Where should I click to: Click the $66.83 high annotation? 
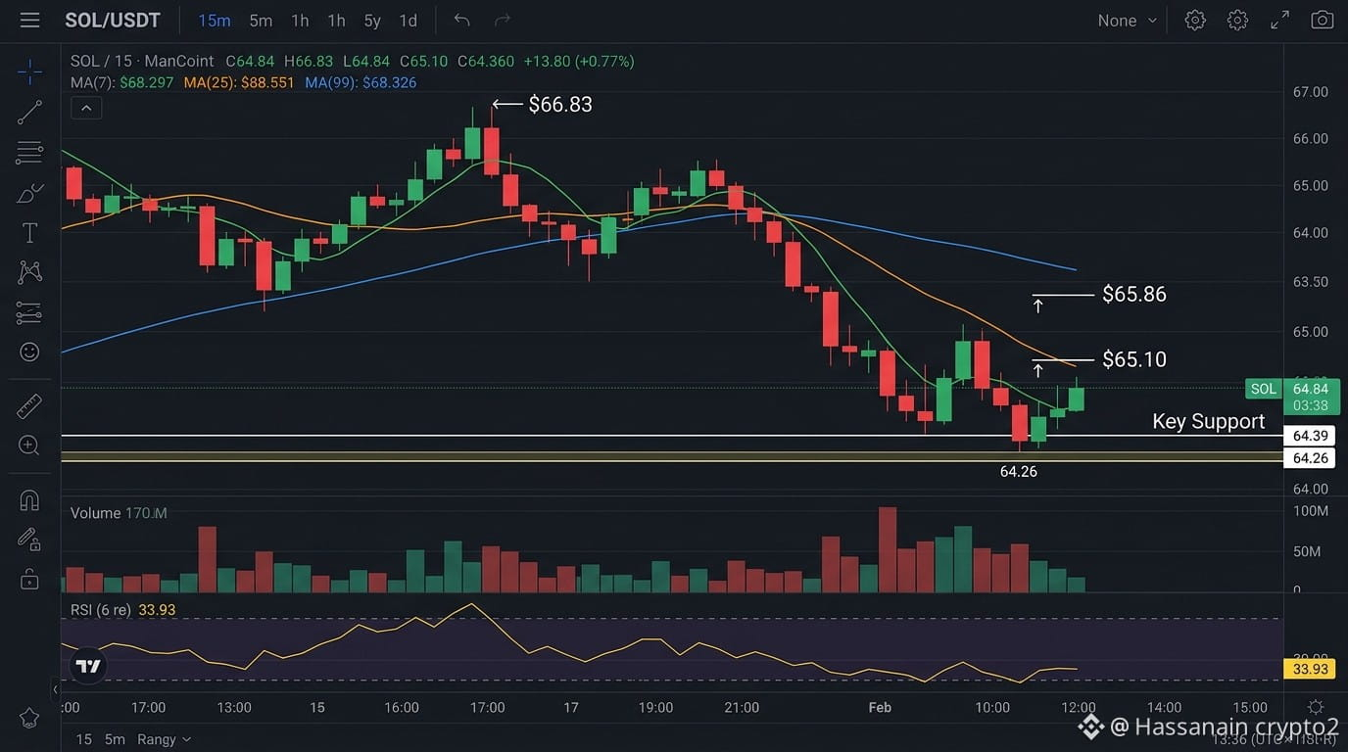coord(560,104)
